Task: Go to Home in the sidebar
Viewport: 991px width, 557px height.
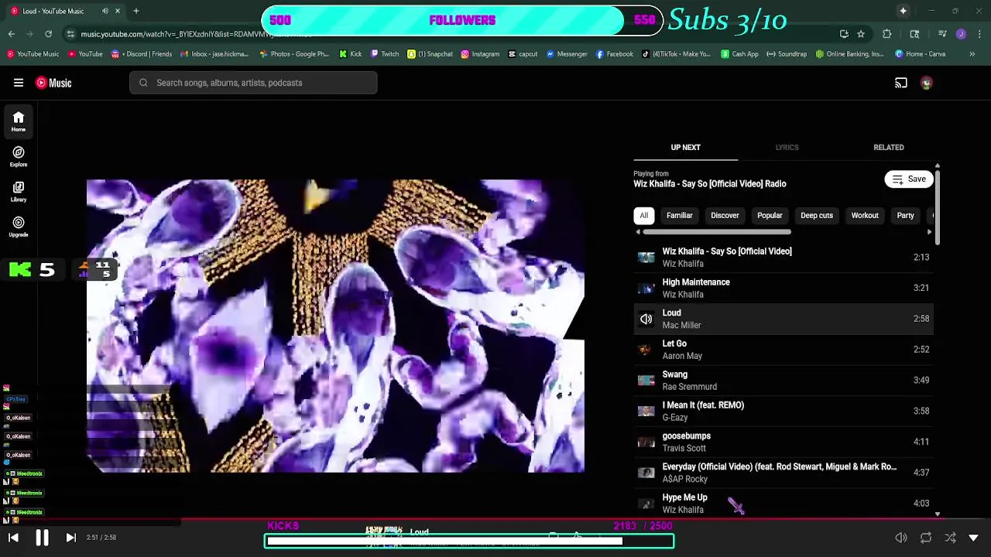Action: [x=19, y=121]
